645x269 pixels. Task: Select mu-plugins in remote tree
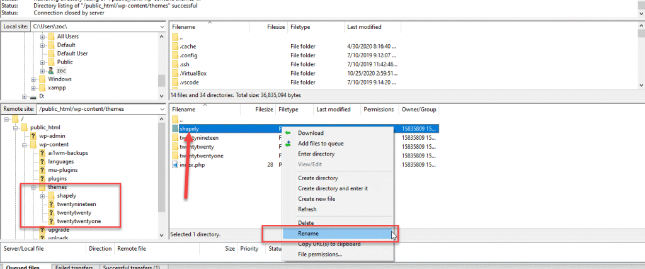click(62, 170)
